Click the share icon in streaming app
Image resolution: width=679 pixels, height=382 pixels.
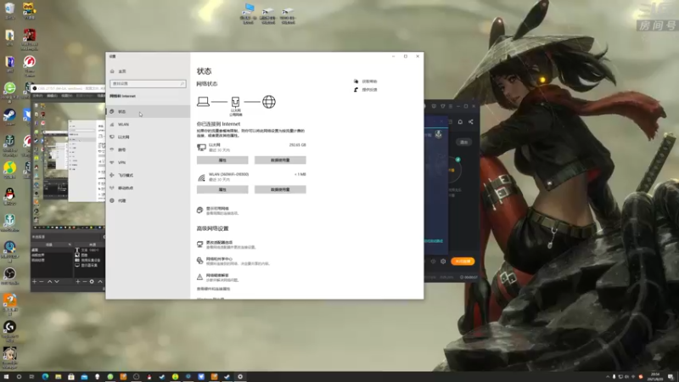point(471,122)
